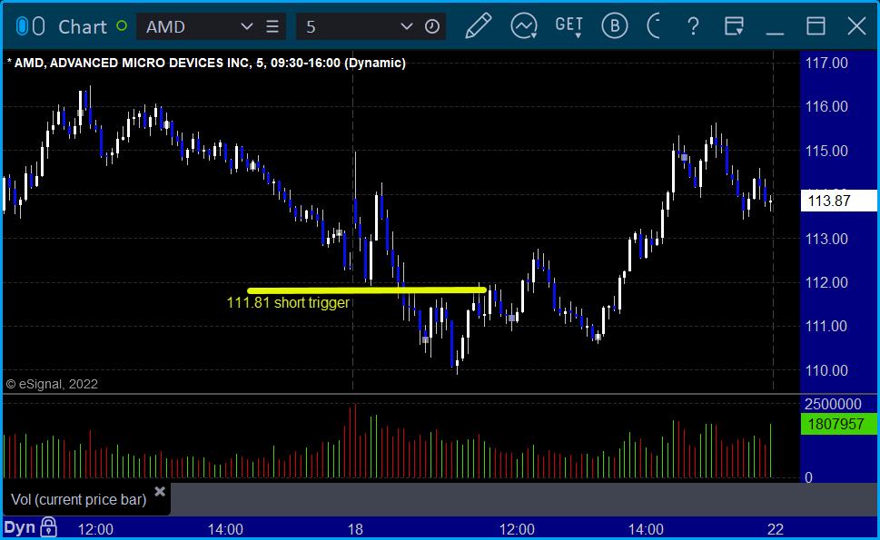Image resolution: width=880 pixels, height=540 pixels.
Task: Click the 111.81 short trigger text label
Action: (288, 303)
